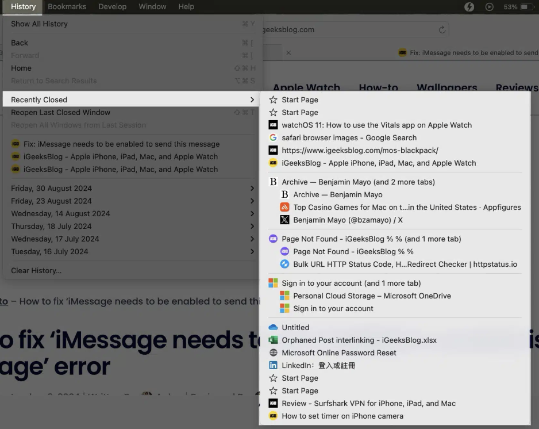539x429 pixels.
Task: Open the History menu in menu bar
Action: coord(23,7)
